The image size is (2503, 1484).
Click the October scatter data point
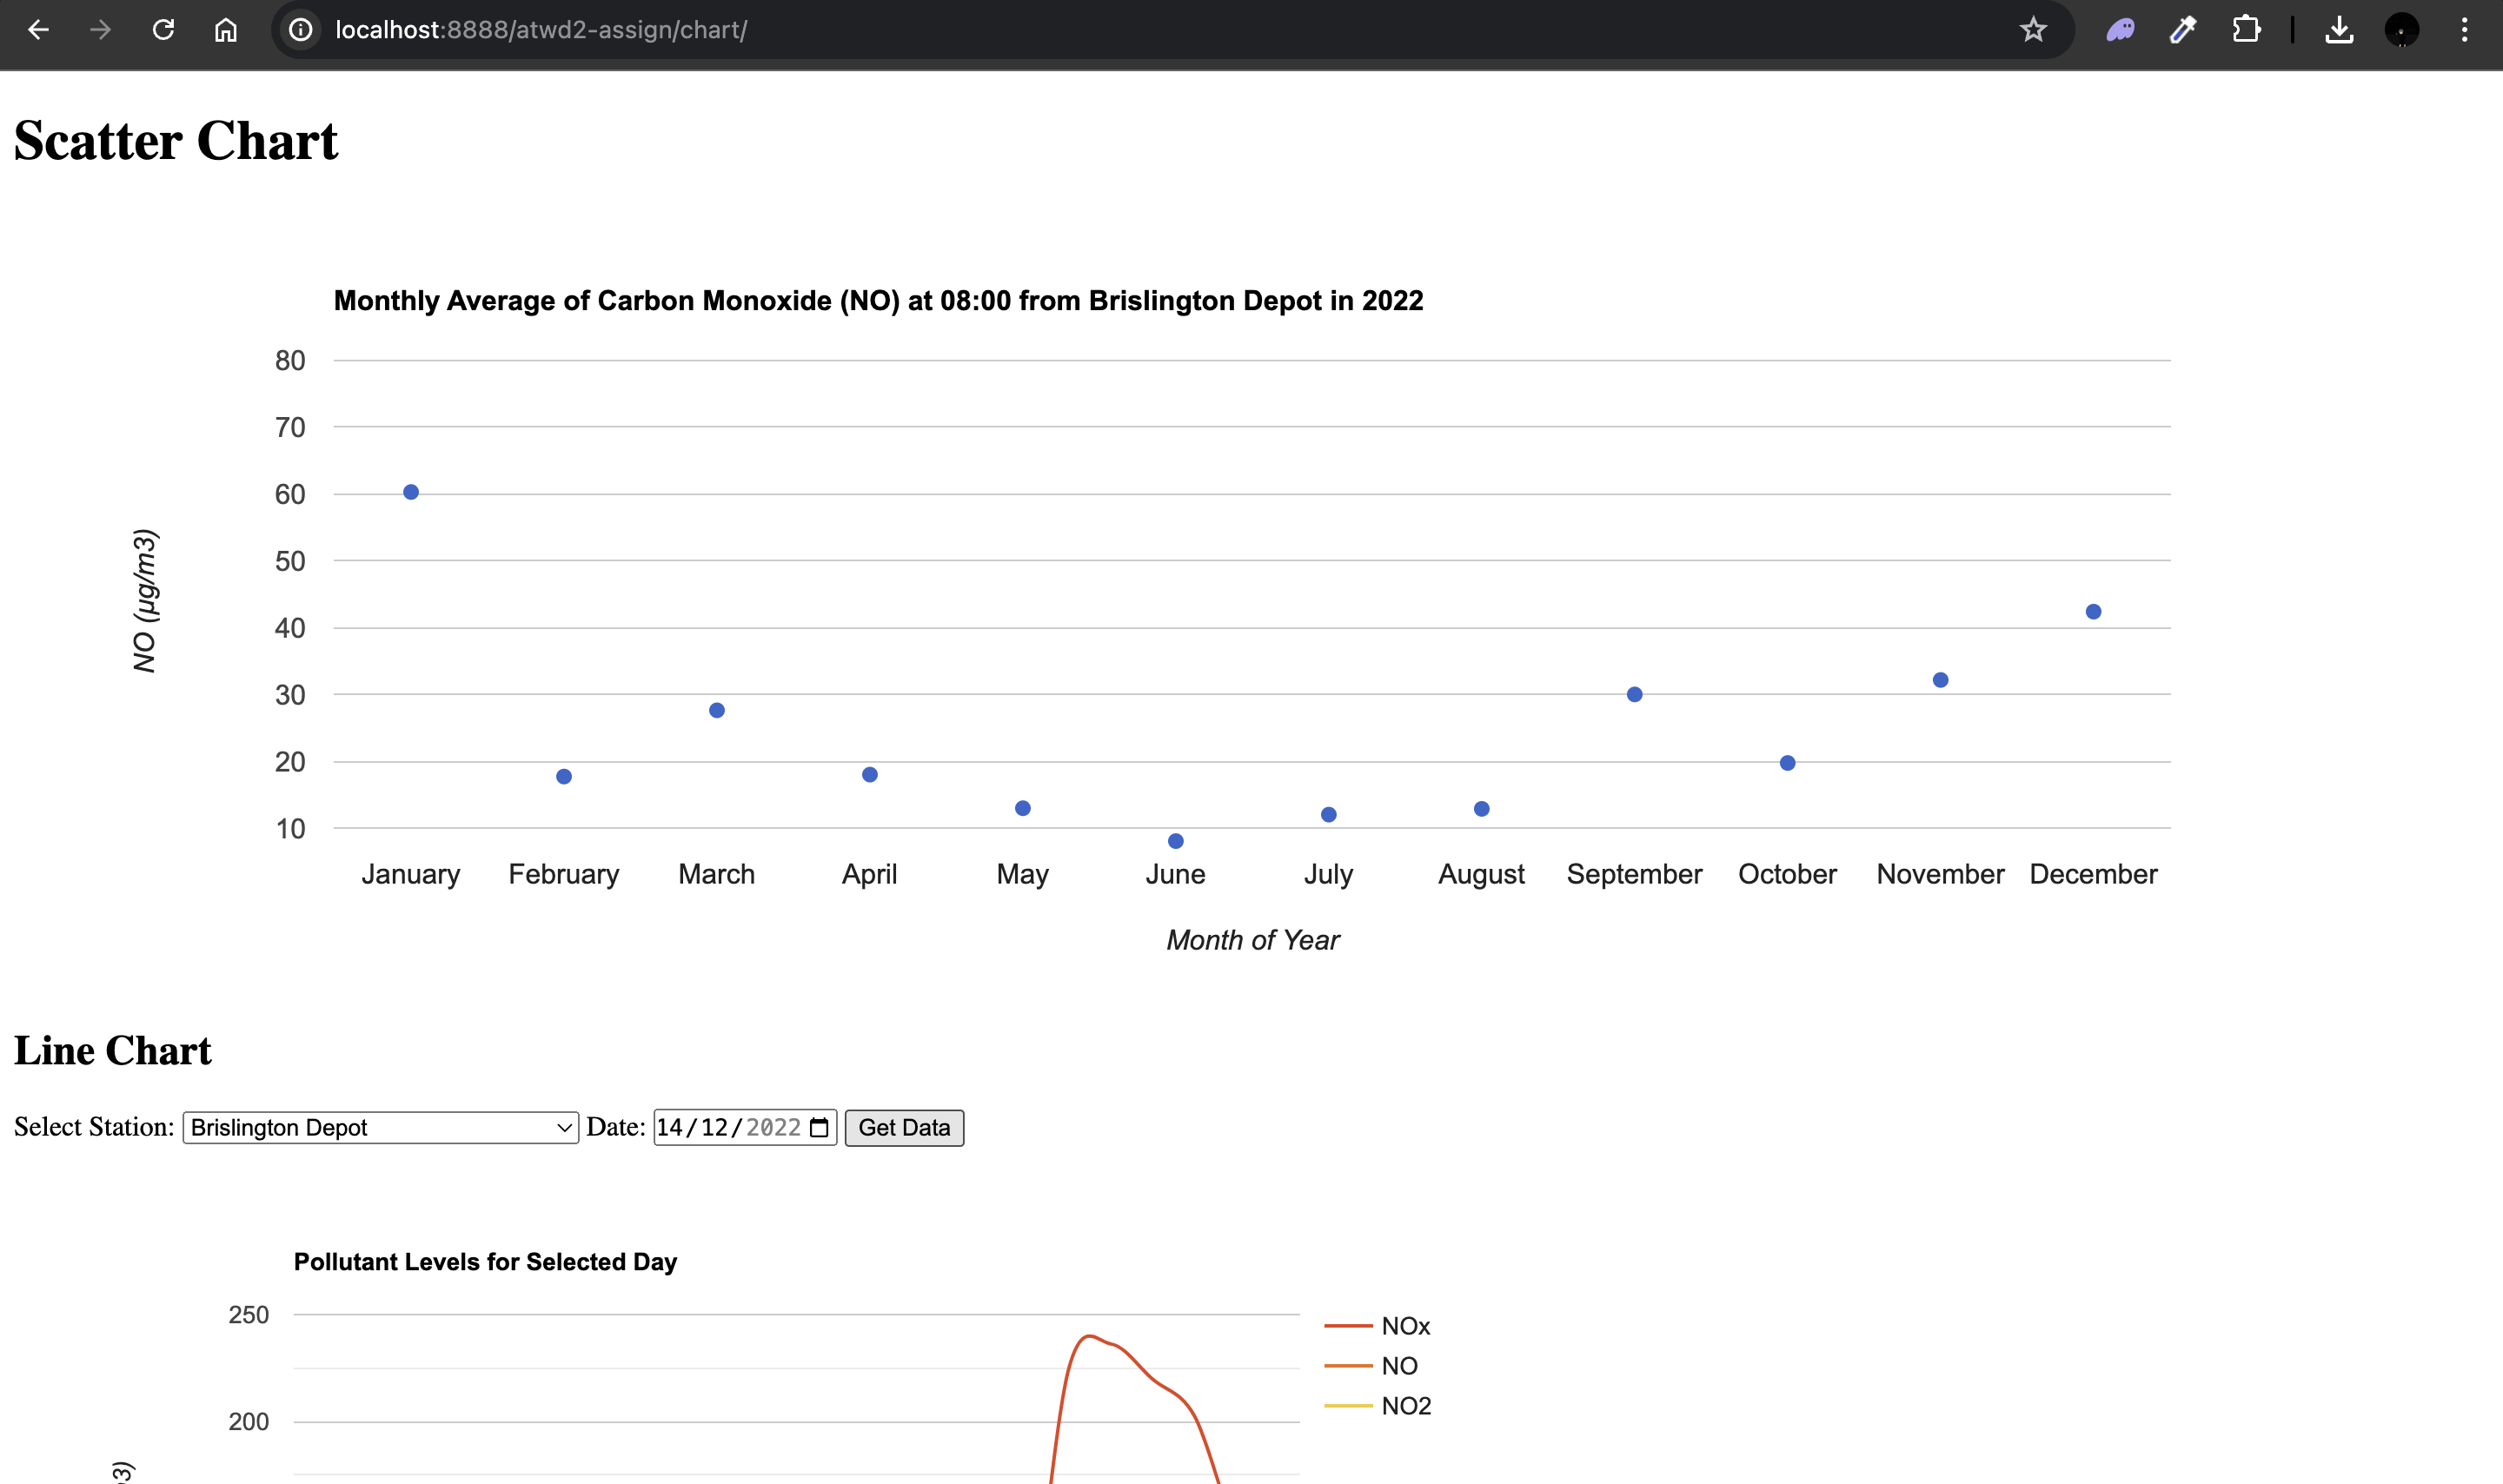click(1788, 763)
